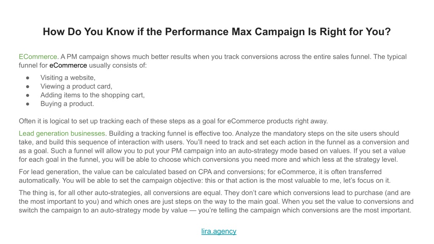Select bullet 'Visiting a website'
Viewport: 434px width, 244px height.
pos(68,78)
